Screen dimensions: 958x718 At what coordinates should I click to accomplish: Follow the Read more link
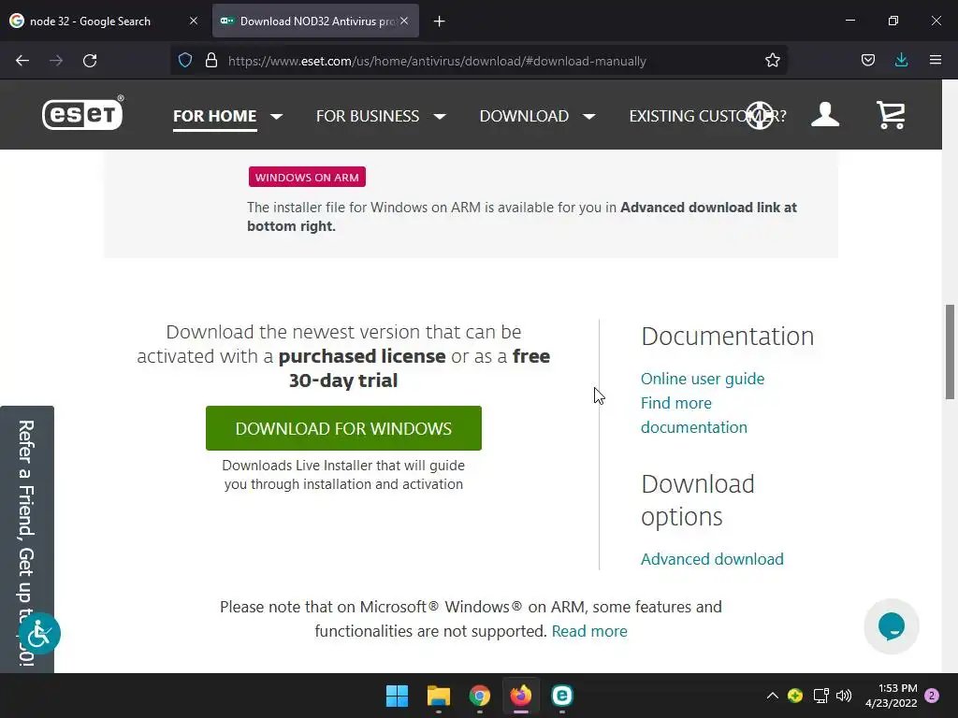coord(589,631)
